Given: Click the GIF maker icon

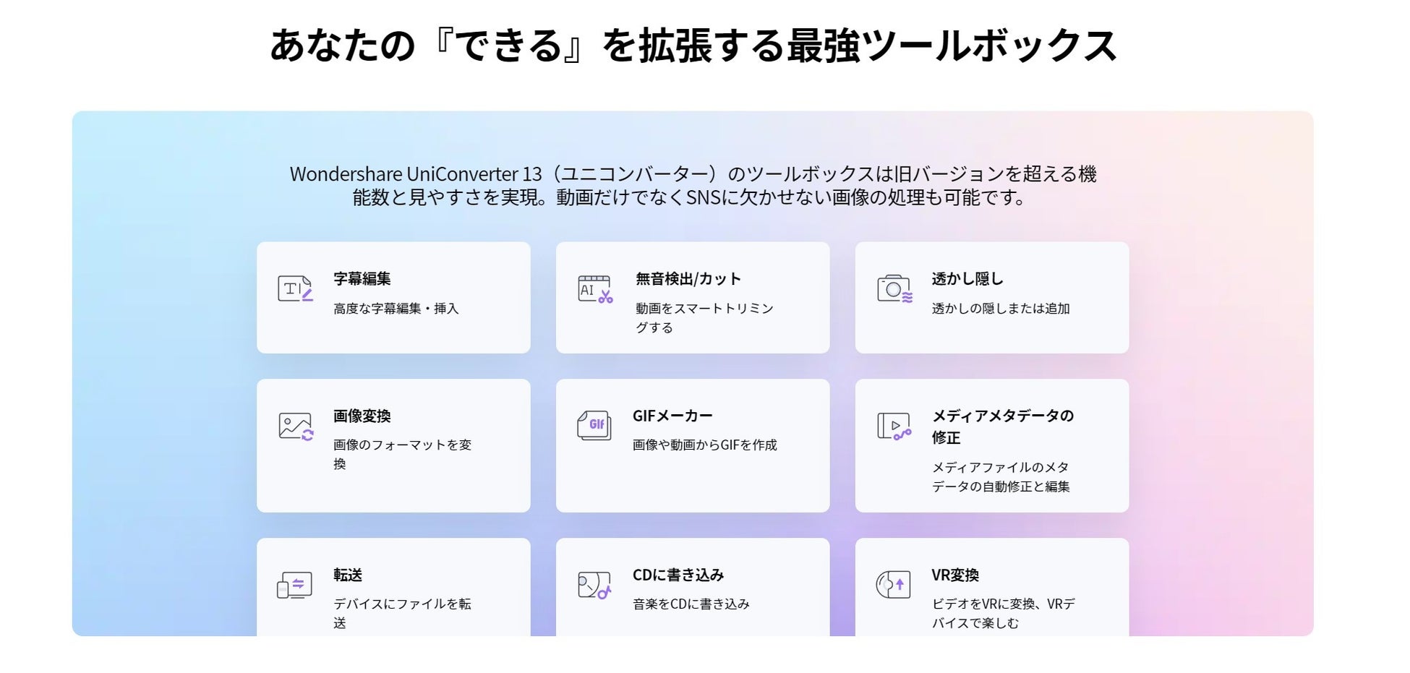Looking at the screenshot, I should pyautogui.click(x=594, y=426).
